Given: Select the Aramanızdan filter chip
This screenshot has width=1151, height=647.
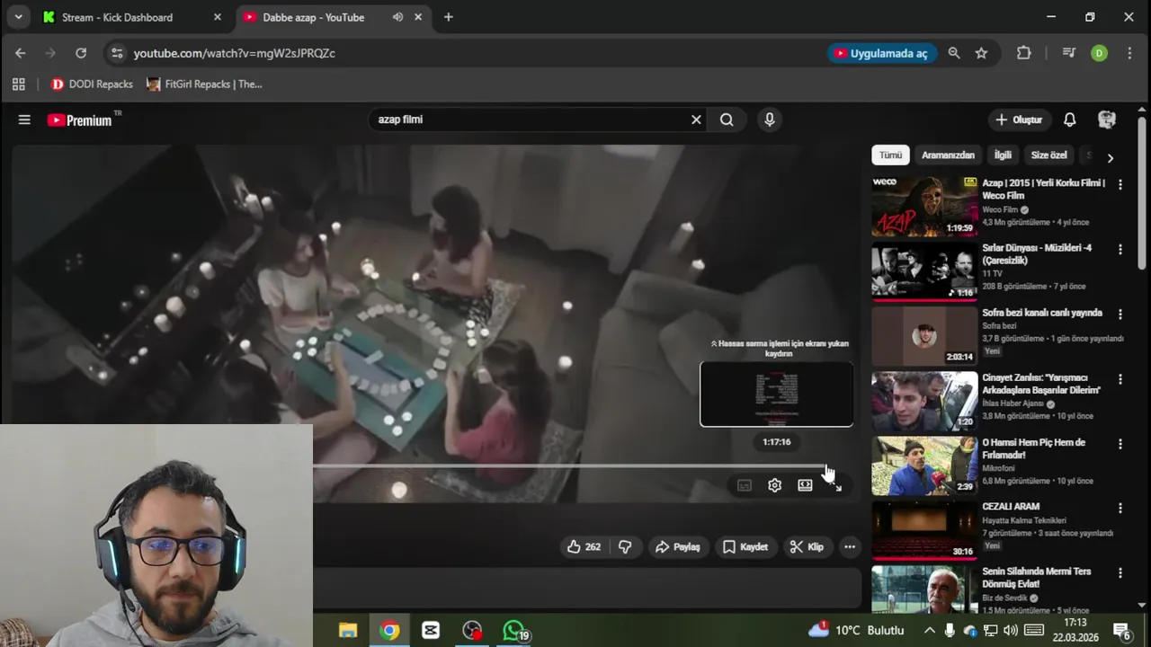Looking at the screenshot, I should 948,155.
